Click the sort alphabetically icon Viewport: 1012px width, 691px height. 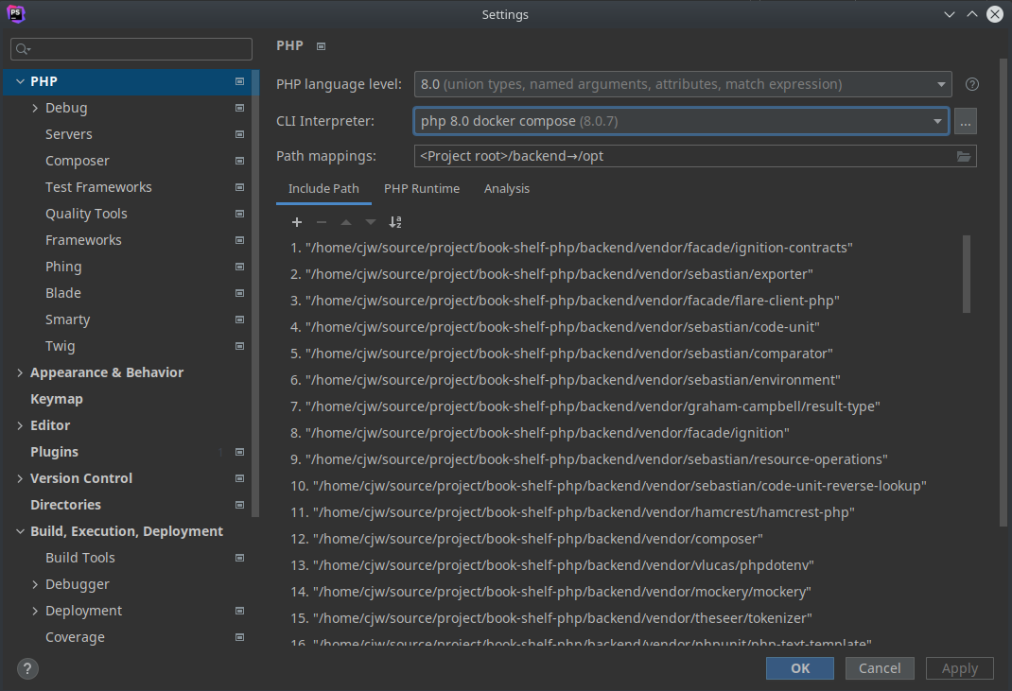click(395, 222)
